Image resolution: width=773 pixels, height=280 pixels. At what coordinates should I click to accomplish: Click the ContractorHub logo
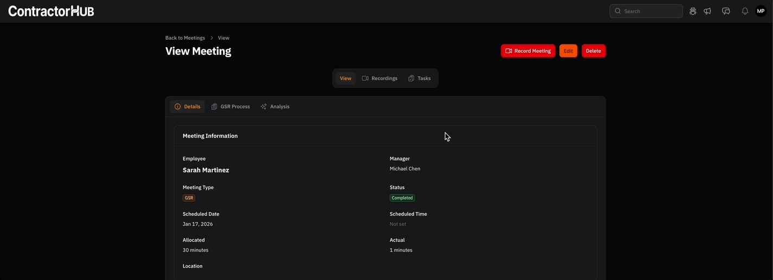[x=51, y=11]
